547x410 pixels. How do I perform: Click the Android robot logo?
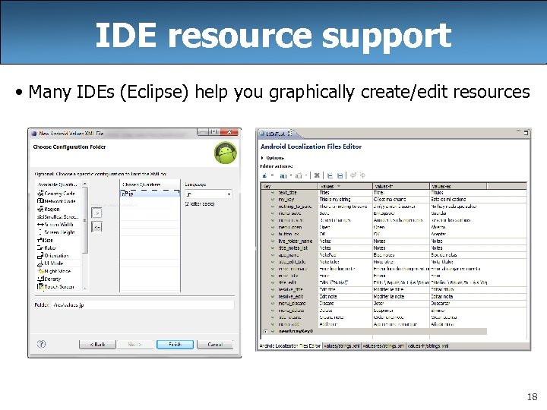(226, 153)
